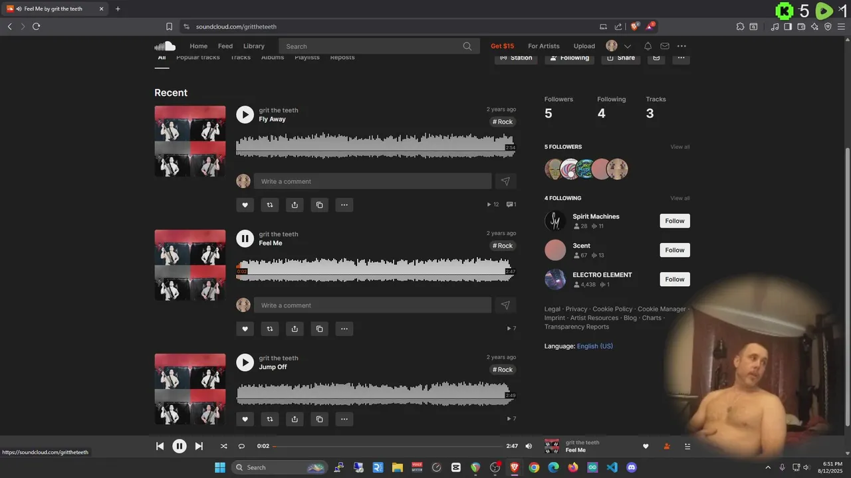The image size is (851, 478).
Task: Click the SoundCloud logo
Action: pyautogui.click(x=165, y=46)
